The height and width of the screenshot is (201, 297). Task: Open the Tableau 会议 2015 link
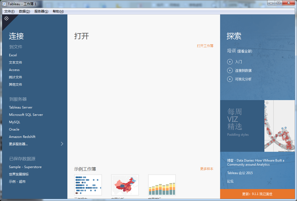pyautogui.click(x=240, y=173)
